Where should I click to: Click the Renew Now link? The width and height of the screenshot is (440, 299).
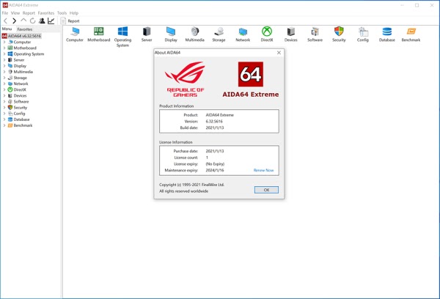pos(263,170)
